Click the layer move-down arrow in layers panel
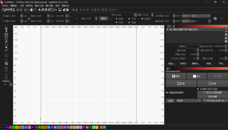 pos(226,32)
